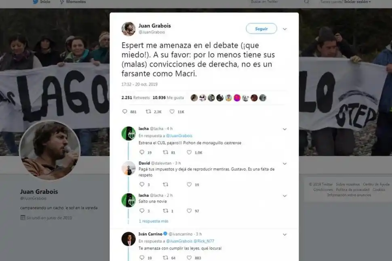Image resolution: width=392 pixels, height=261 pixels.
Task: Retweet the main tweet showing 2.3K
Action: point(148,112)
